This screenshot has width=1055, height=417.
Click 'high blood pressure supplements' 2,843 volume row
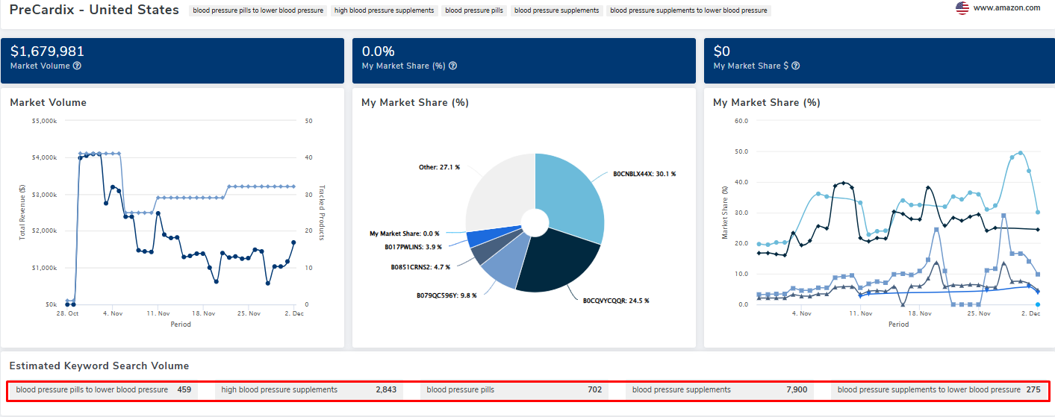308,390
